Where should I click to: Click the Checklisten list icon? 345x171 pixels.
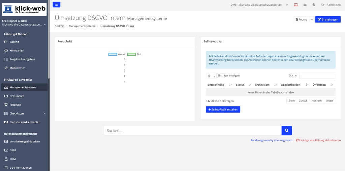tap(6, 114)
